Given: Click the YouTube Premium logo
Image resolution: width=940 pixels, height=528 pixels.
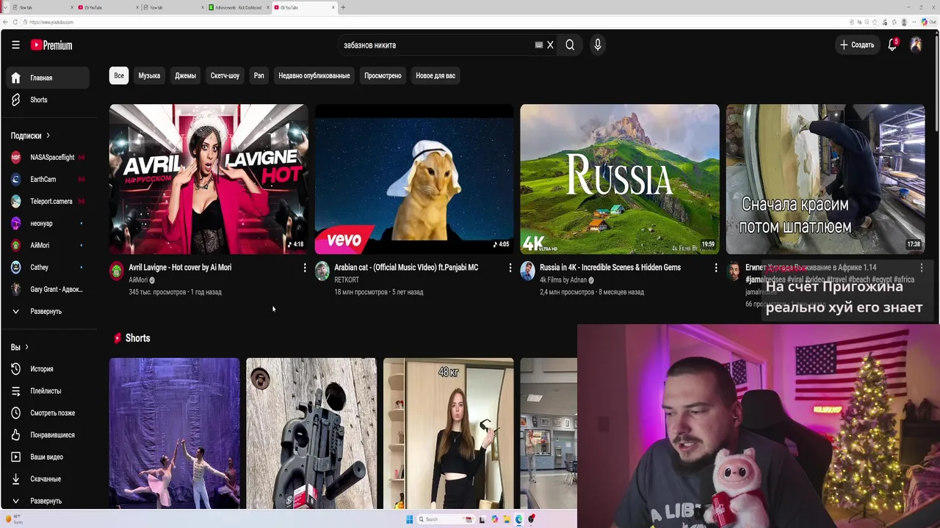Looking at the screenshot, I should 51,45.
